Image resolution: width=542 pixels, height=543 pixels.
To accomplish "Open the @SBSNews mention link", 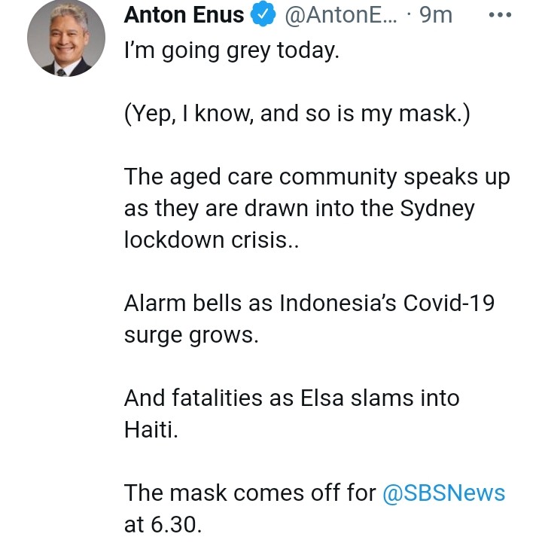I will pos(444,493).
